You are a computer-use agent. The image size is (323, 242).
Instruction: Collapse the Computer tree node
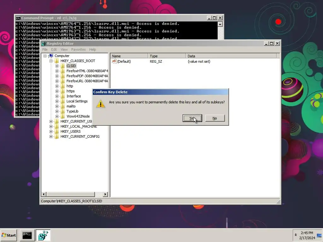click(45, 56)
